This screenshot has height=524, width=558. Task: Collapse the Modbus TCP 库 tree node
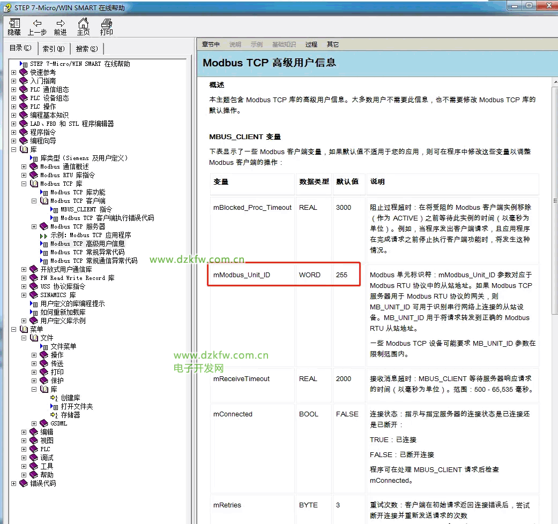tap(24, 184)
